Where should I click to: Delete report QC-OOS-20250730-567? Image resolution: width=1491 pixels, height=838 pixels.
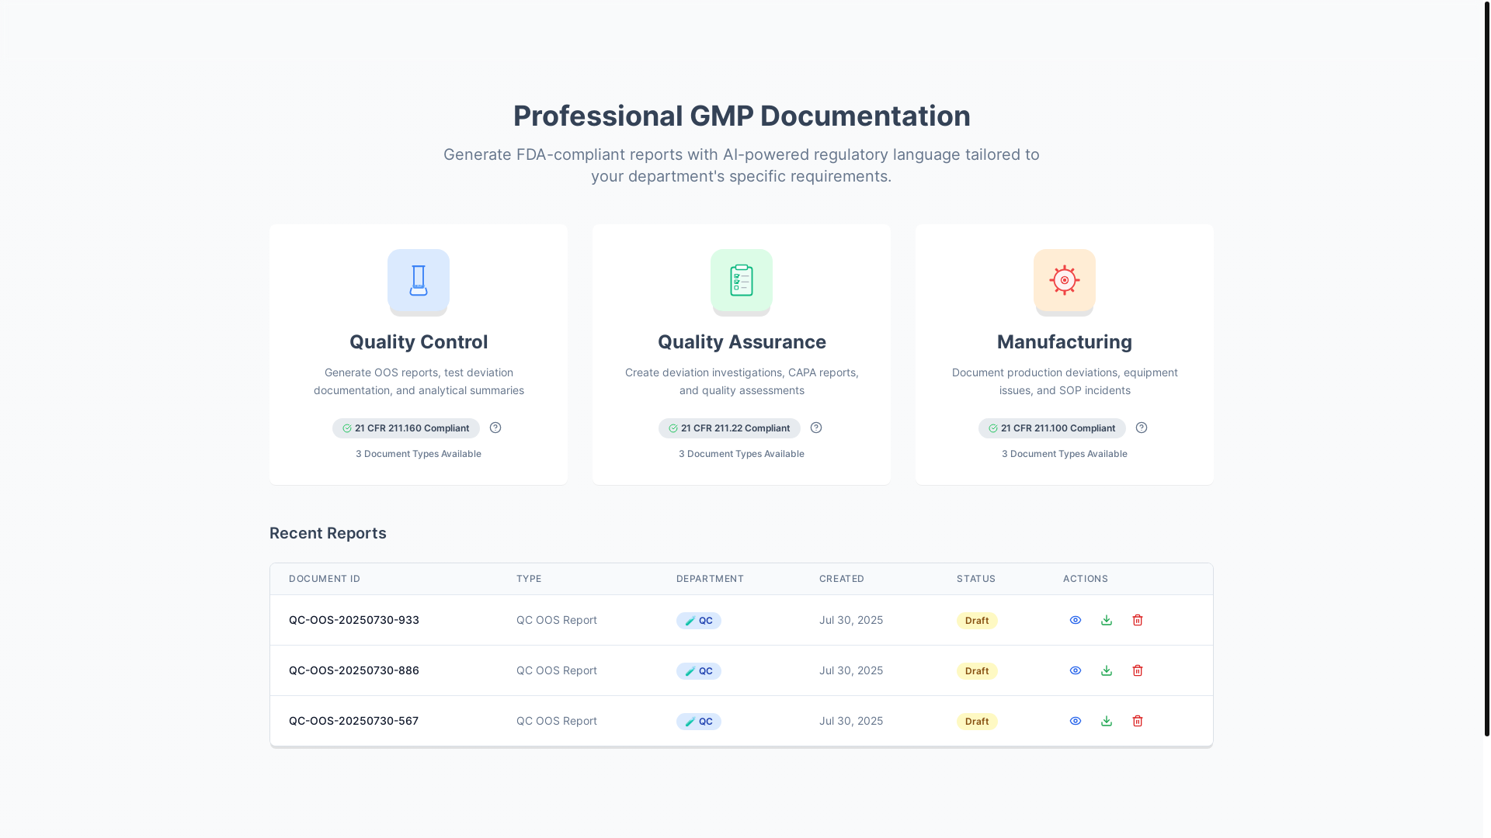click(x=1138, y=721)
